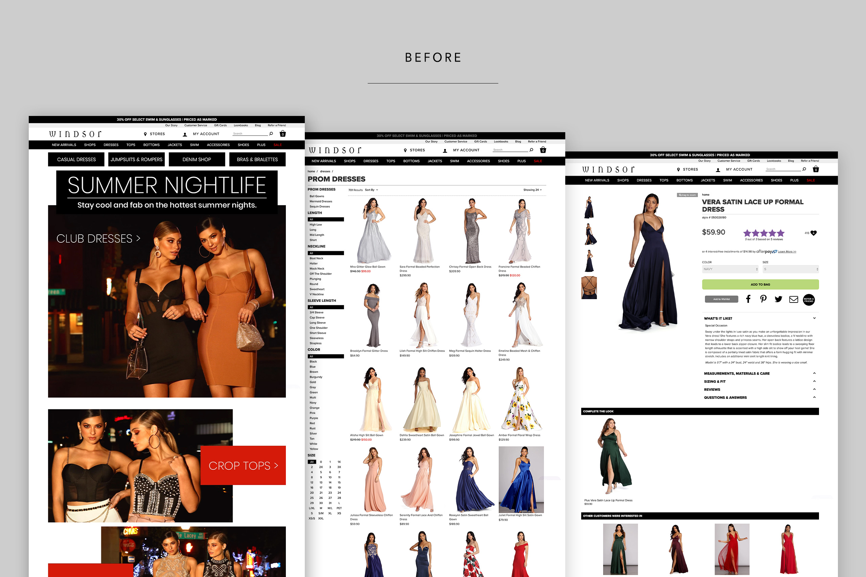Open the shopping bag icon on the homepage
The width and height of the screenshot is (866, 577).
(283, 134)
